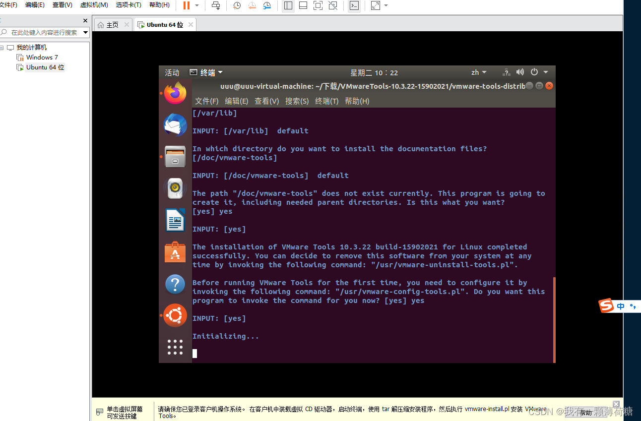Open the Help icon in the dock
This screenshot has height=421, width=641.
pyautogui.click(x=175, y=284)
